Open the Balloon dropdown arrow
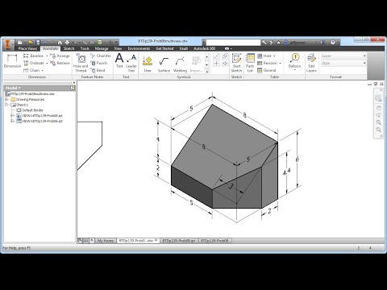Screen dimensions: 387x290 [x=295, y=70]
